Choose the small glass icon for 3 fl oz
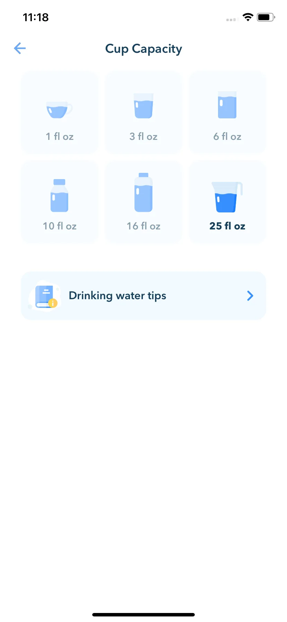This screenshot has width=287, height=622. pyautogui.click(x=143, y=106)
